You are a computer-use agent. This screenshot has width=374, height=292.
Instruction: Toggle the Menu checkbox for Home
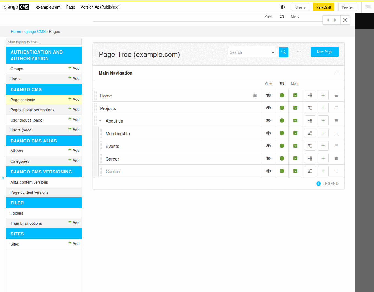point(295,95)
